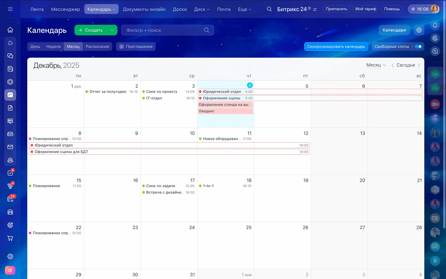Open the tasks checkbox icon with badge 4
The width and height of the screenshot is (446, 279).
click(x=10, y=173)
